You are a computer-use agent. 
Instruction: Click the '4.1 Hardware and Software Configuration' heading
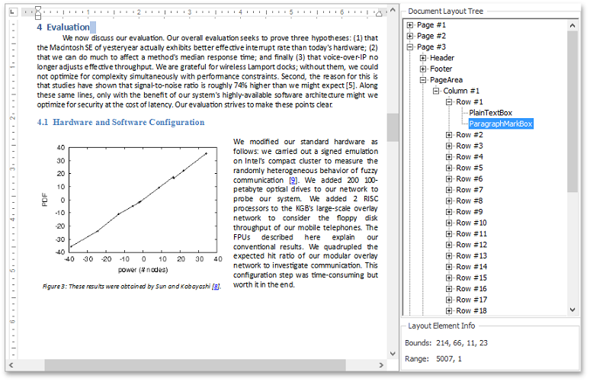120,122
